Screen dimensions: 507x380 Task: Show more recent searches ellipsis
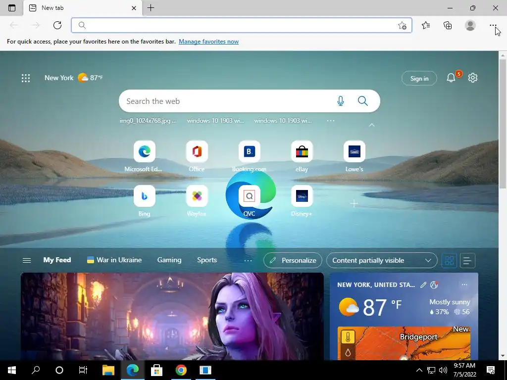pyautogui.click(x=330, y=121)
